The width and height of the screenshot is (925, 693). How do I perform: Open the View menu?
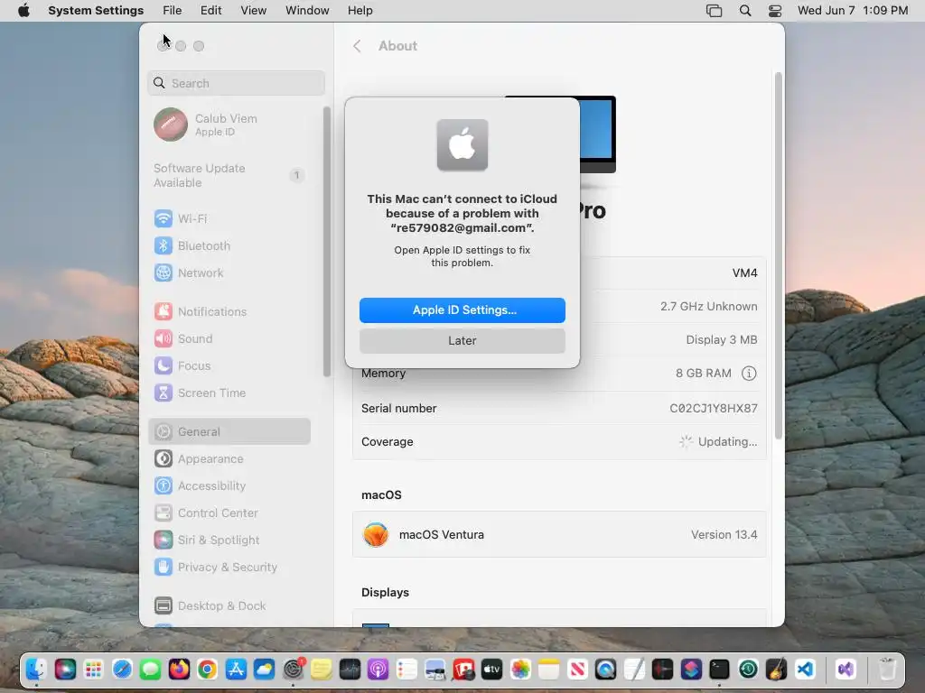pos(254,11)
